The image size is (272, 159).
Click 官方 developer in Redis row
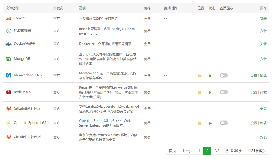pos(57,92)
